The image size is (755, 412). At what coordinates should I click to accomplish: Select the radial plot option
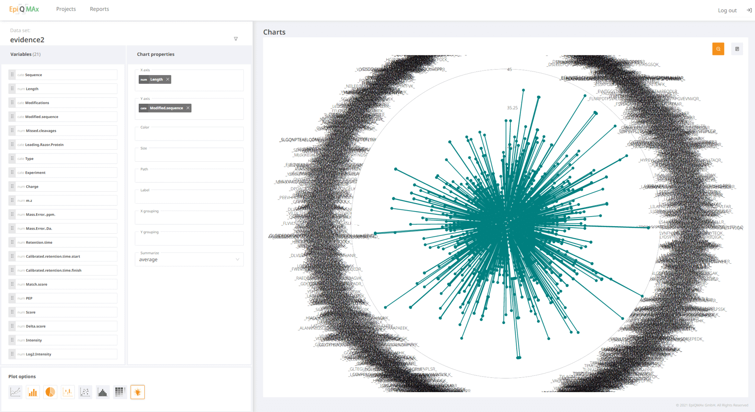click(x=137, y=392)
